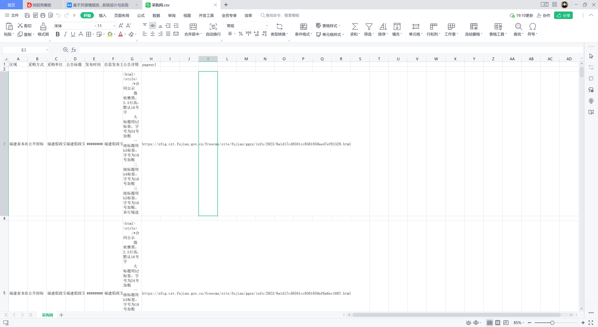Open the 找稻壳模板 tab
Image resolution: width=598 pixels, height=327 pixels.
(x=42, y=5)
